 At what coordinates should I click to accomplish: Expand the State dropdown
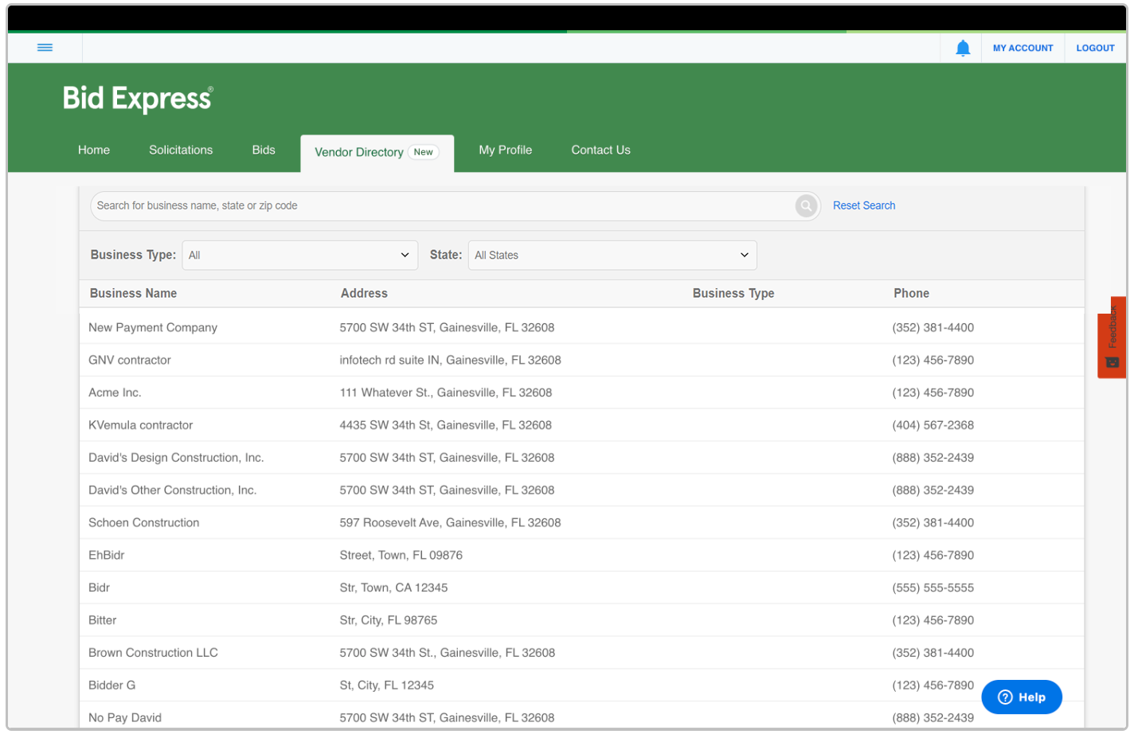click(612, 256)
